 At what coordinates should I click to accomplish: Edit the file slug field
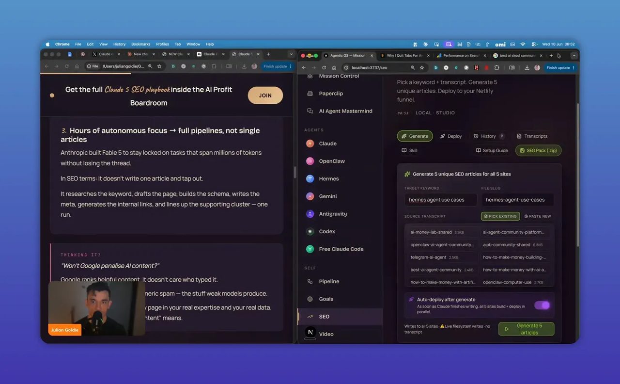click(x=517, y=200)
